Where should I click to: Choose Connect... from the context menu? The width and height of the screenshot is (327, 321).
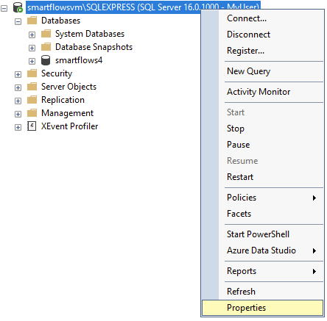point(262,18)
